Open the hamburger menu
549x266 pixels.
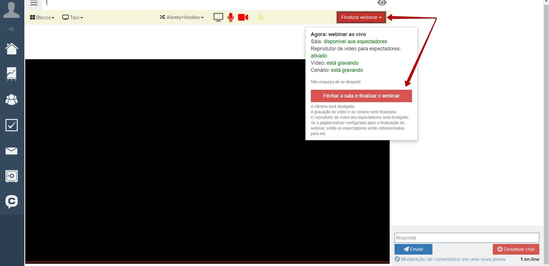[x=34, y=3]
